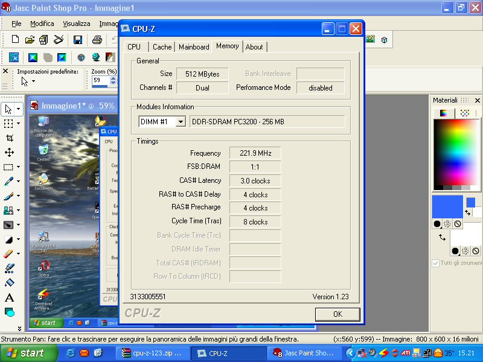This screenshot has height=362, width=483.
Task: Toggle the Tutti gli strumenti checkbox
Action: point(435,263)
